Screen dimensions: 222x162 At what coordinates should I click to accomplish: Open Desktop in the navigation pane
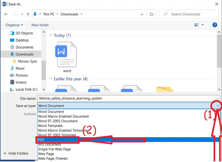19,40
